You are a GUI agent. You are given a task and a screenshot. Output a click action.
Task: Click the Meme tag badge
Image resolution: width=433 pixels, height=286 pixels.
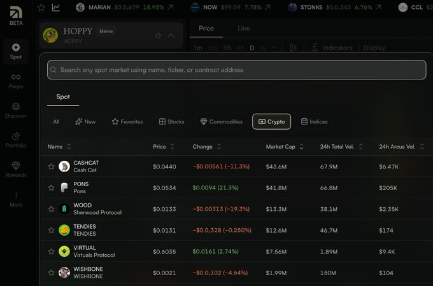[x=106, y=31]
